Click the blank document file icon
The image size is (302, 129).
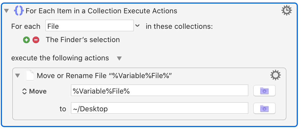pyautogui.click(x=30, y=75)
